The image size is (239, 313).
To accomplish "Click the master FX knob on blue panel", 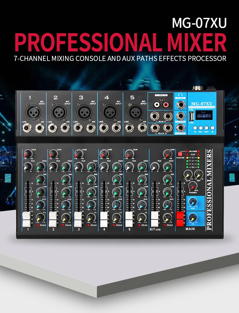I will (x=193, y=218).
